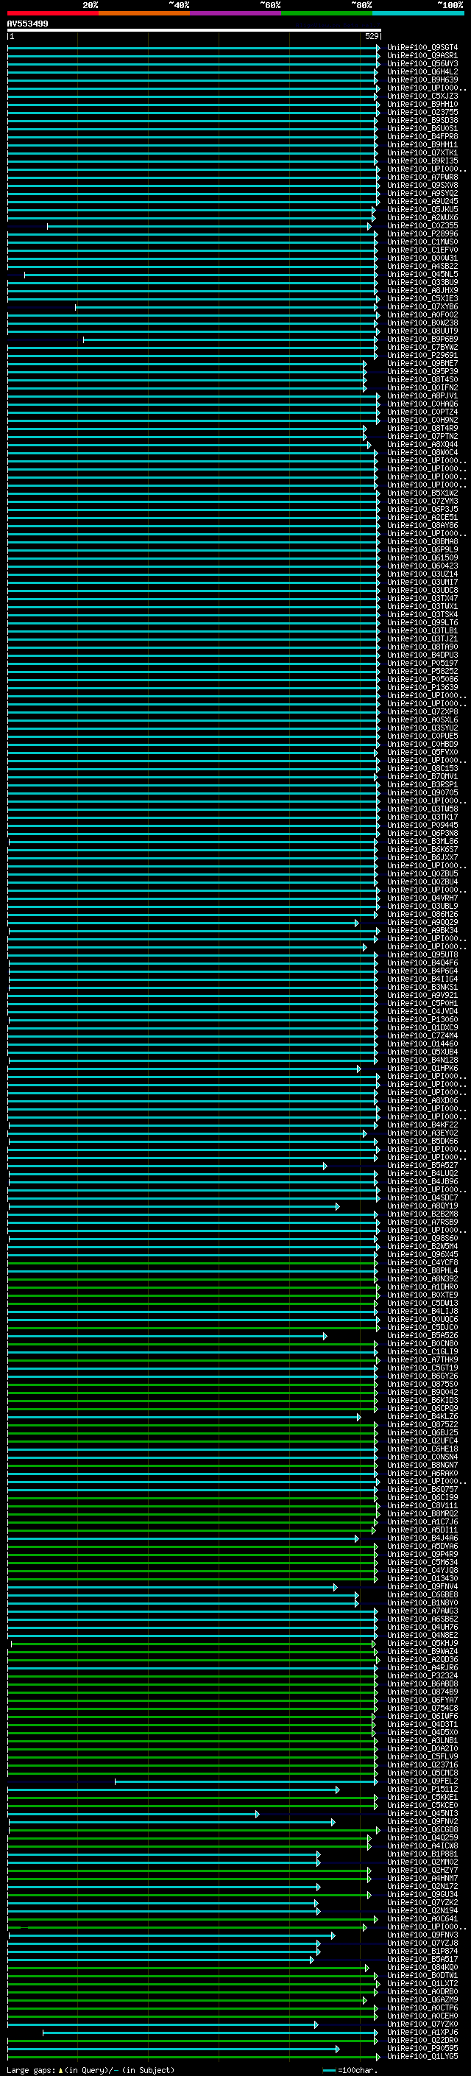Select the UniRef100_Q45NL5 label
This screenshot has height=2076, width=471.
coord(422,274)
